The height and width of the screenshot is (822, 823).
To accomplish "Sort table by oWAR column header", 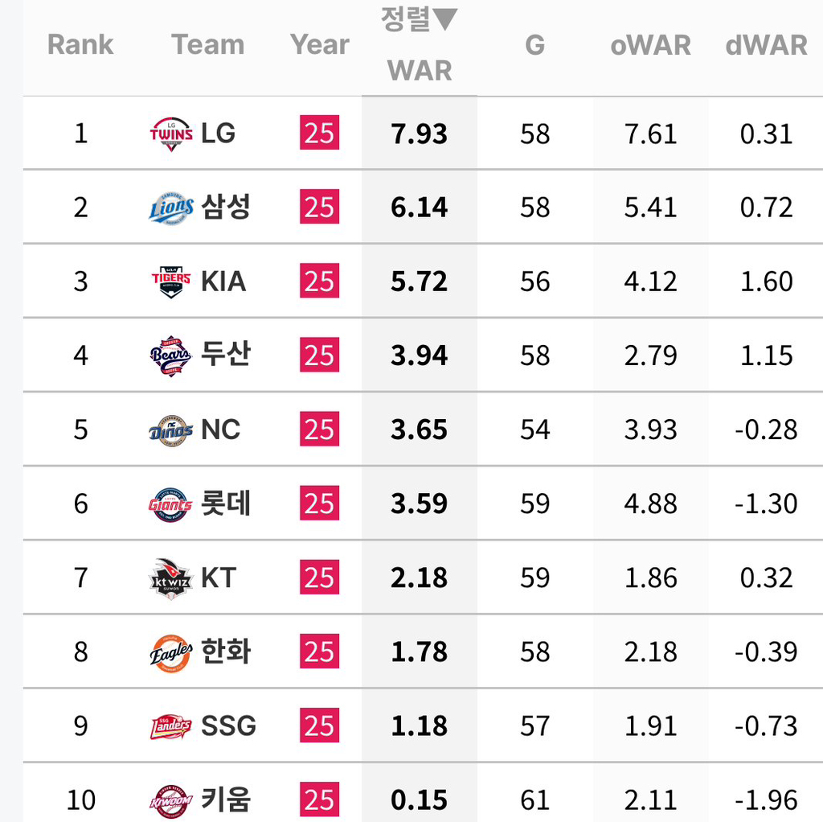I will click(650, 45).
